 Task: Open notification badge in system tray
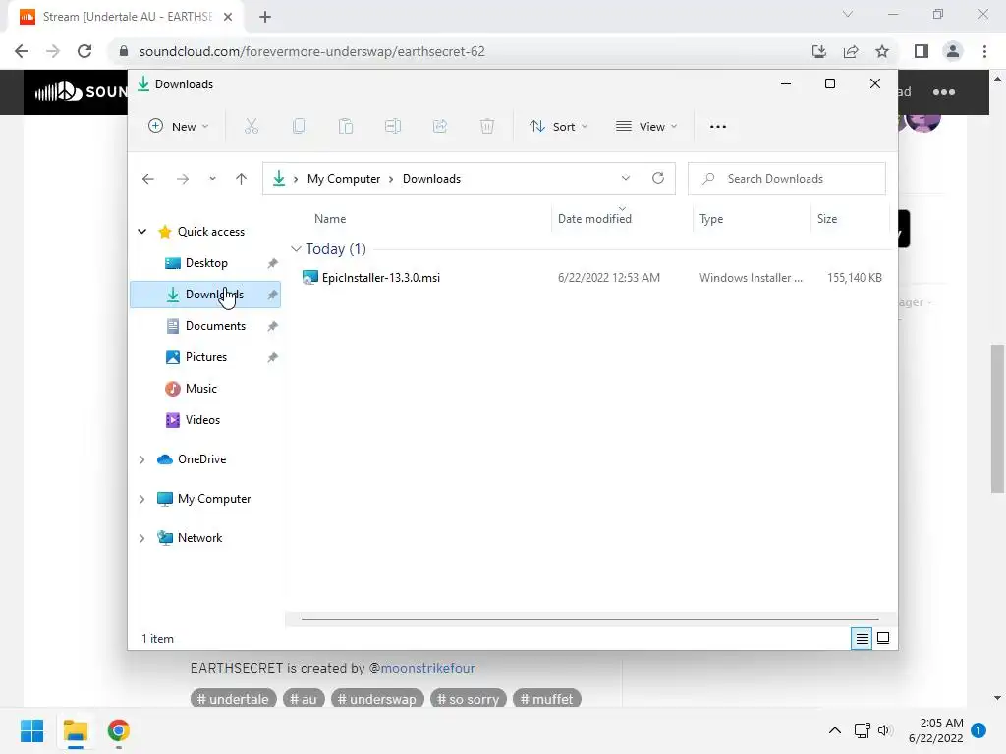(x=978, y=730)
